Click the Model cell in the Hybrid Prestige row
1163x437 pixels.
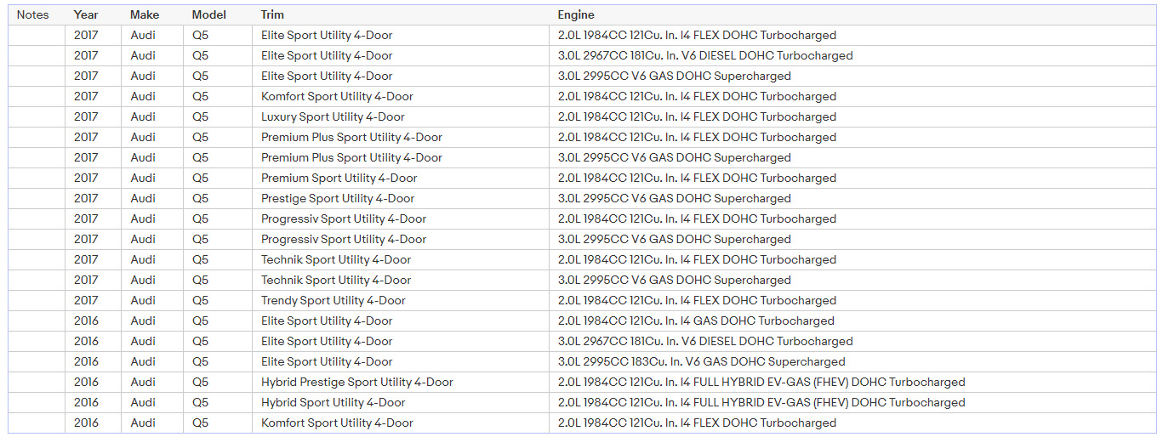200,382
